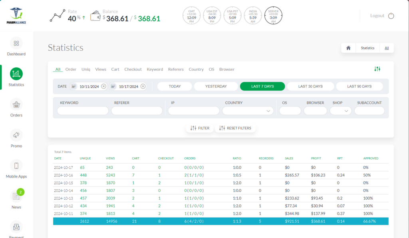Open the Shop dropdown
The width and height of the screenshot is (409, 238).
[341, 111]
